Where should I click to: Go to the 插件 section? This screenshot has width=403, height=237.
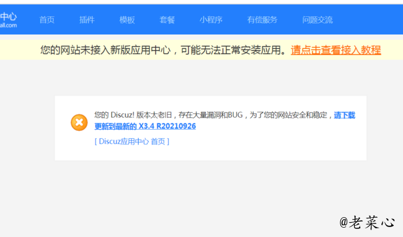(x=87, y=20)
